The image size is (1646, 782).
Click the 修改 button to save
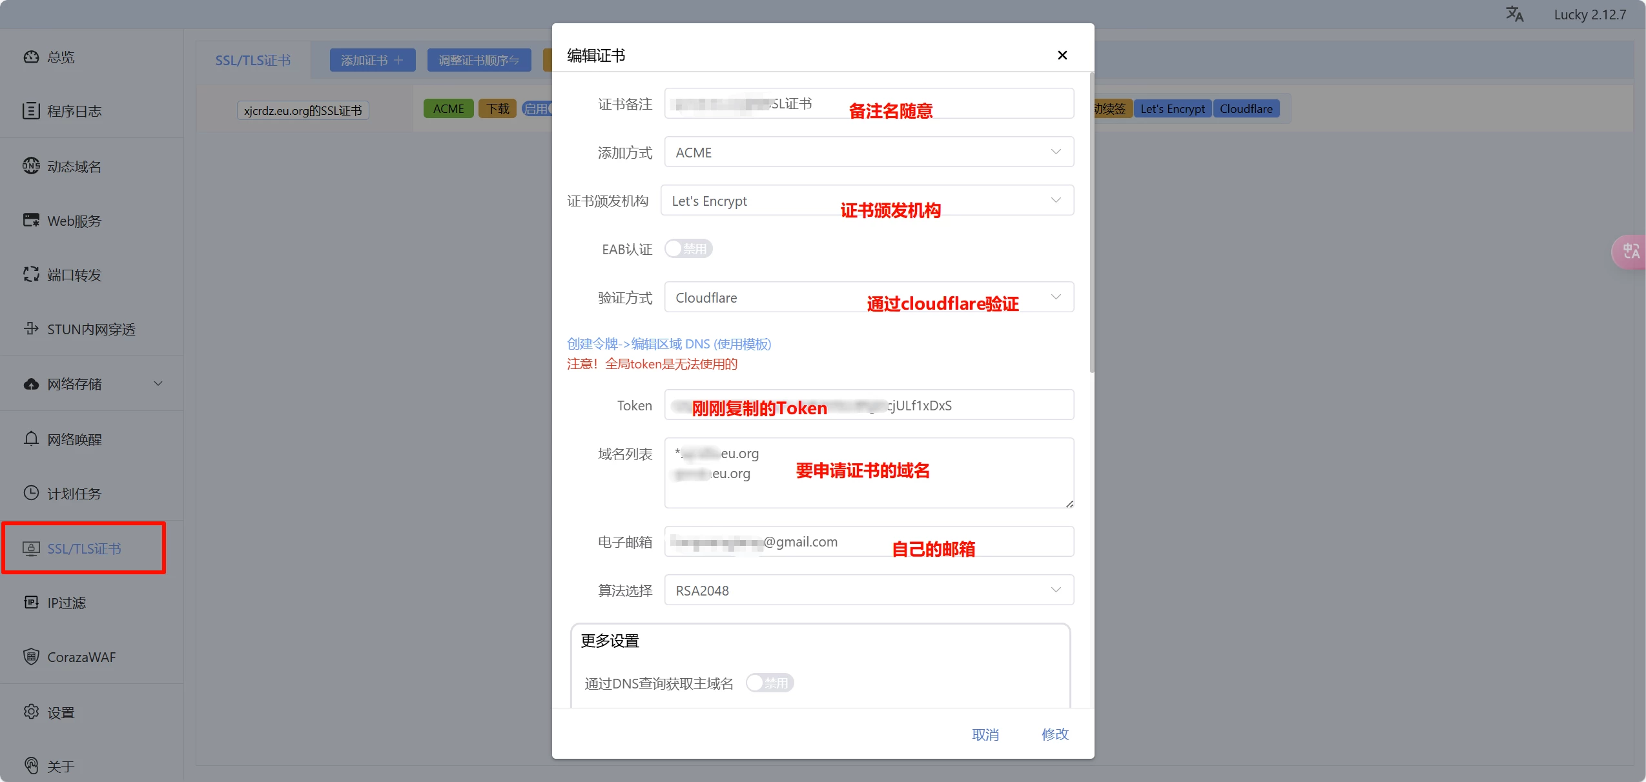click(x=1055, y=734)
